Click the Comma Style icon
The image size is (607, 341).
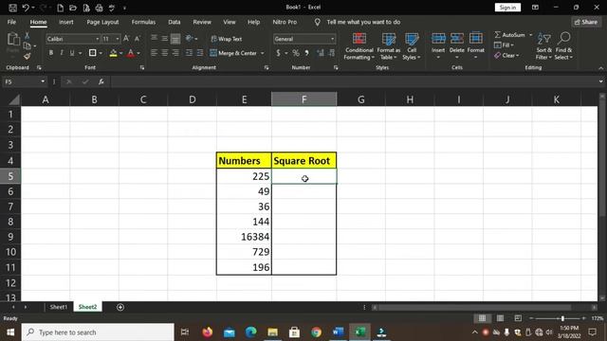307,53
